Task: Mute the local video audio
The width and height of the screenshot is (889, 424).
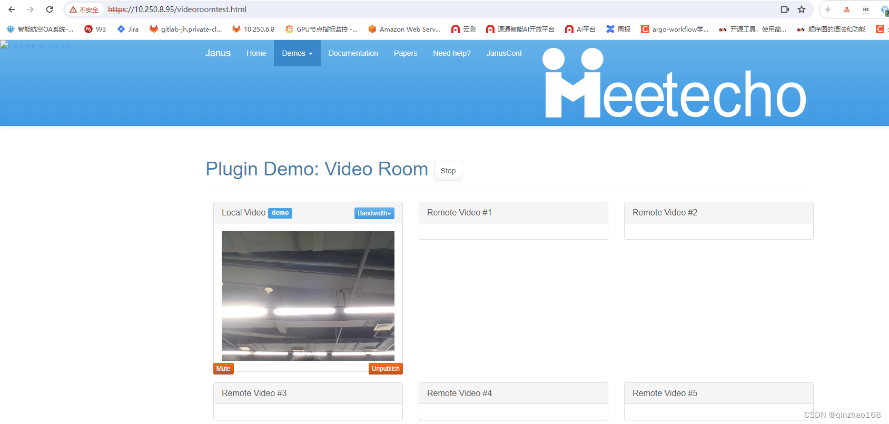Action: tap(223, 369)
